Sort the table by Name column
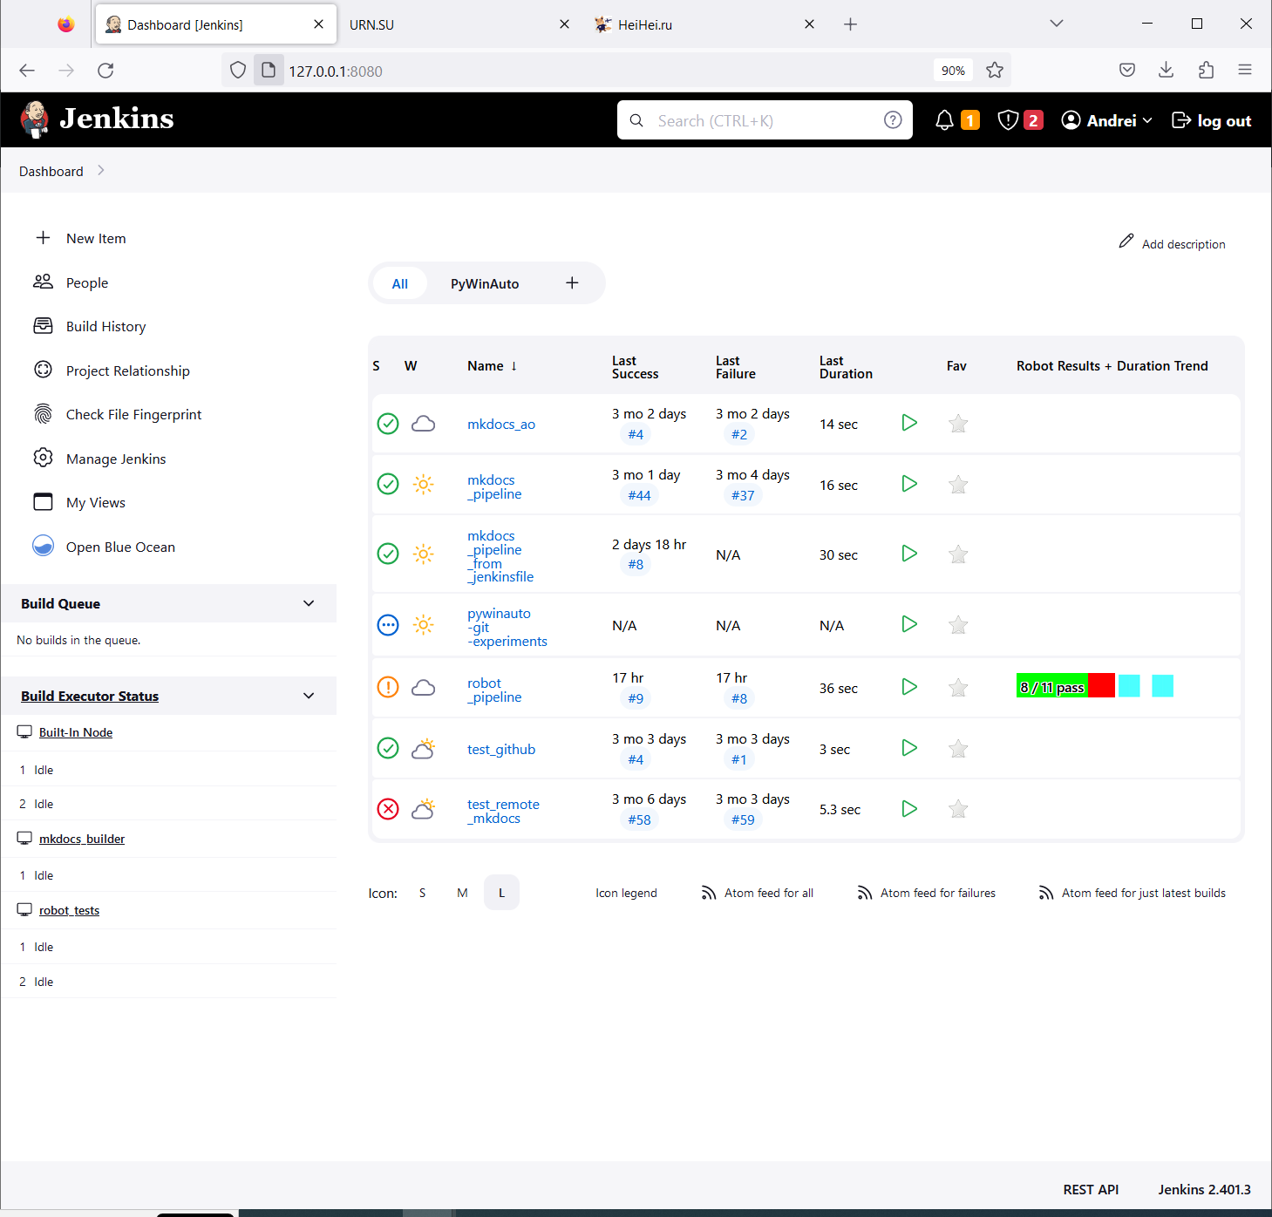The width and height of the screenshot is (1272, 1217). click(493, 366)
